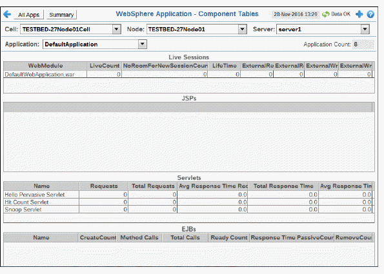
Task: Open the All Apps view
Action: pos(28,15)
